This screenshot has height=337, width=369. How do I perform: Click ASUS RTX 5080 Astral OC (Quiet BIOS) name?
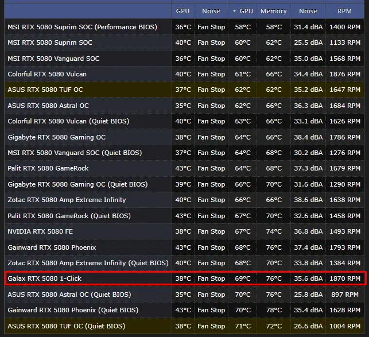pos(69,295)
